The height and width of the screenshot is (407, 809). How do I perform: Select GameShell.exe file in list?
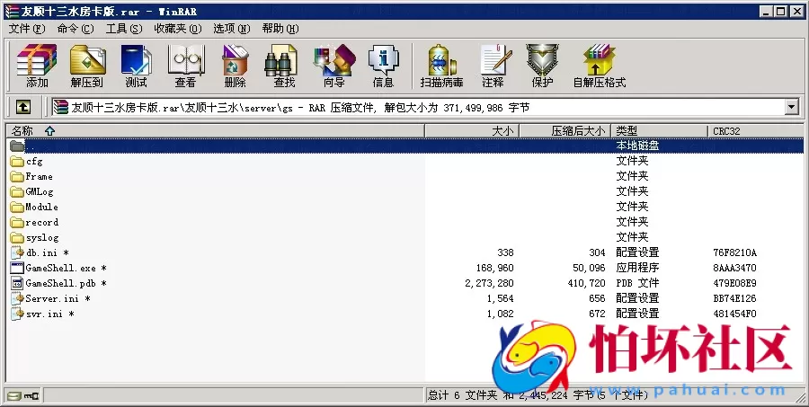coord(60,268)
